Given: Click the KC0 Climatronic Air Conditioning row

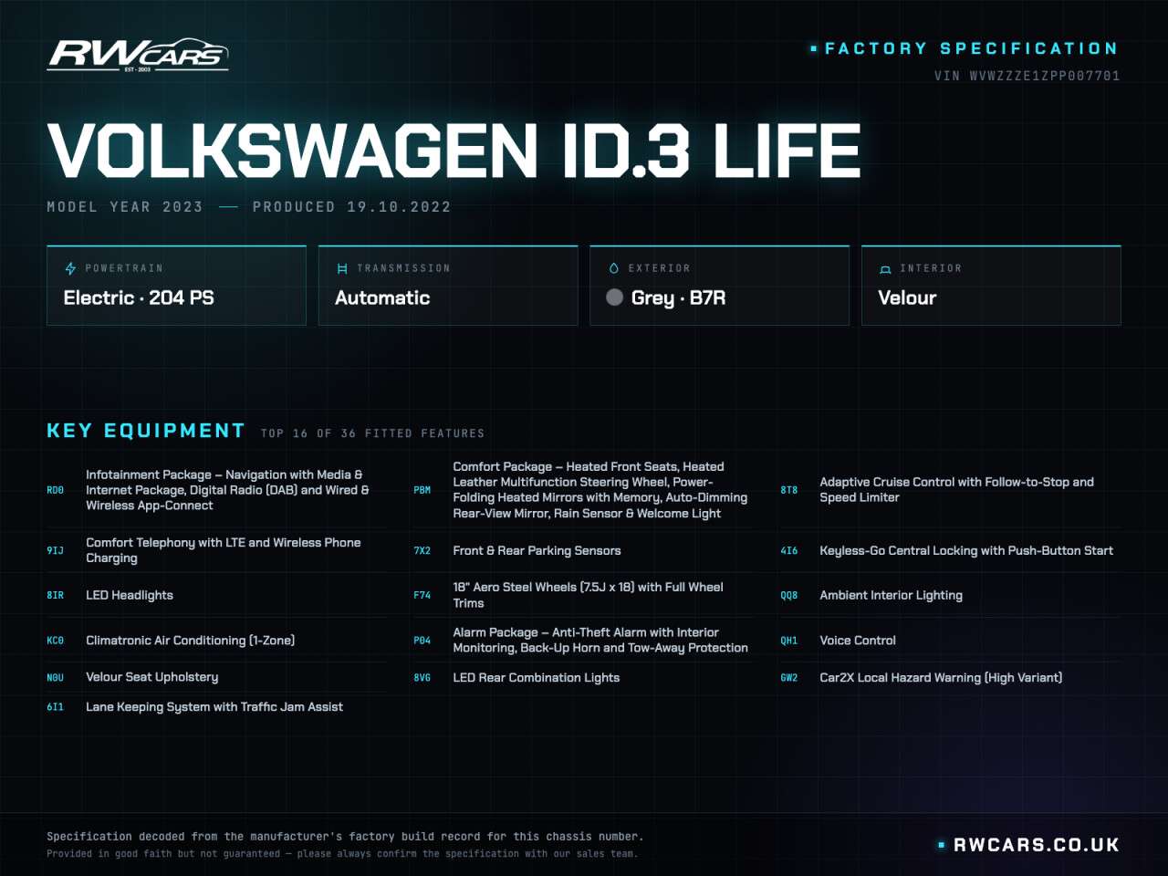Looking at the screenshot, I should coord(216,641).
